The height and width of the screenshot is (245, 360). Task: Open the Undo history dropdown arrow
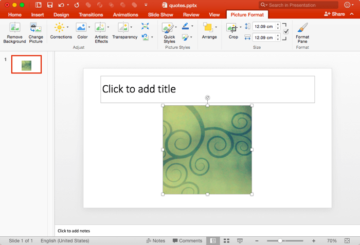[68, 5]
